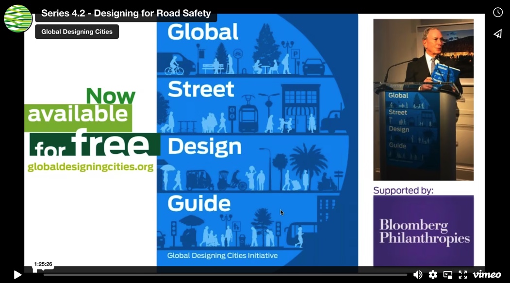Open the Global Designing Cities author page

point(77,32)
